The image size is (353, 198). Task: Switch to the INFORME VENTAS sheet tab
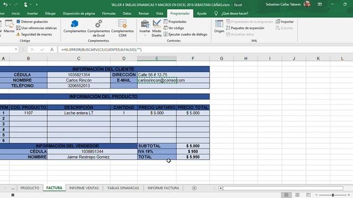pyautogui.click(x=84, y=188)
